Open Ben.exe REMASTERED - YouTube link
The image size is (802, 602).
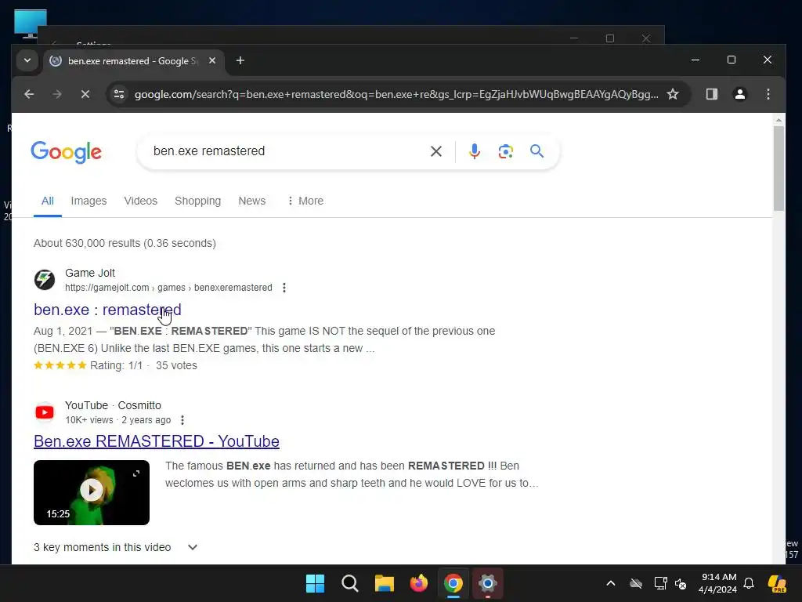157,441
